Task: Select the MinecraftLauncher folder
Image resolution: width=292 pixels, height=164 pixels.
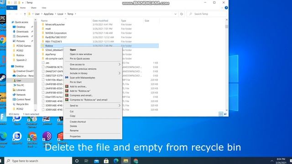Action: coord(55,24)
